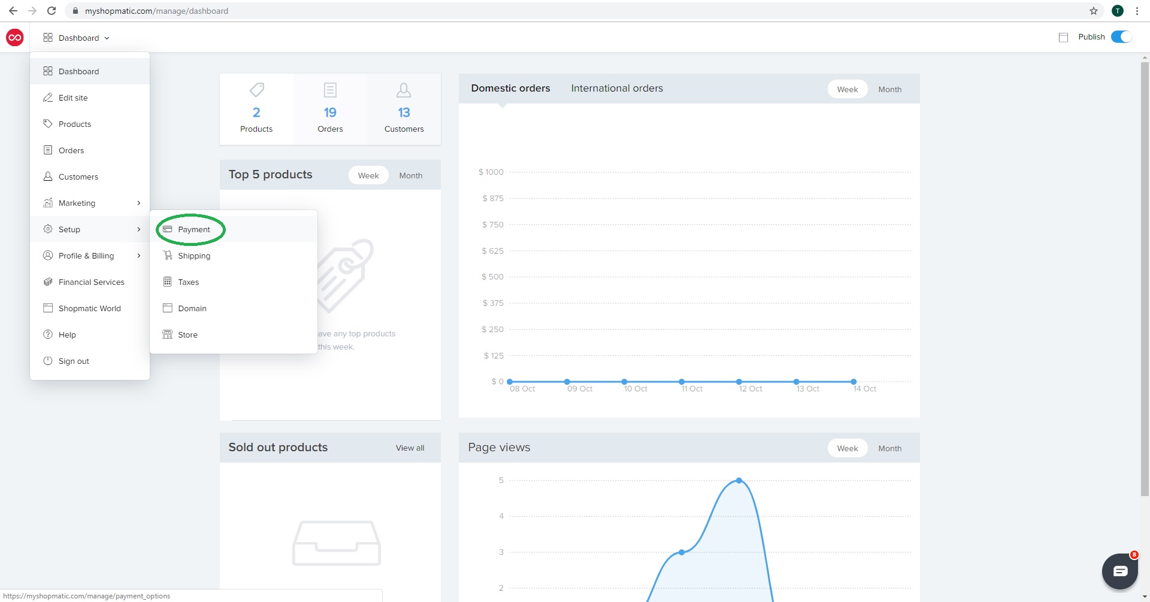Expand Profile & Billing submenu arrow
The height and width of the screenshot is (602, 1150).
point(139,256)
